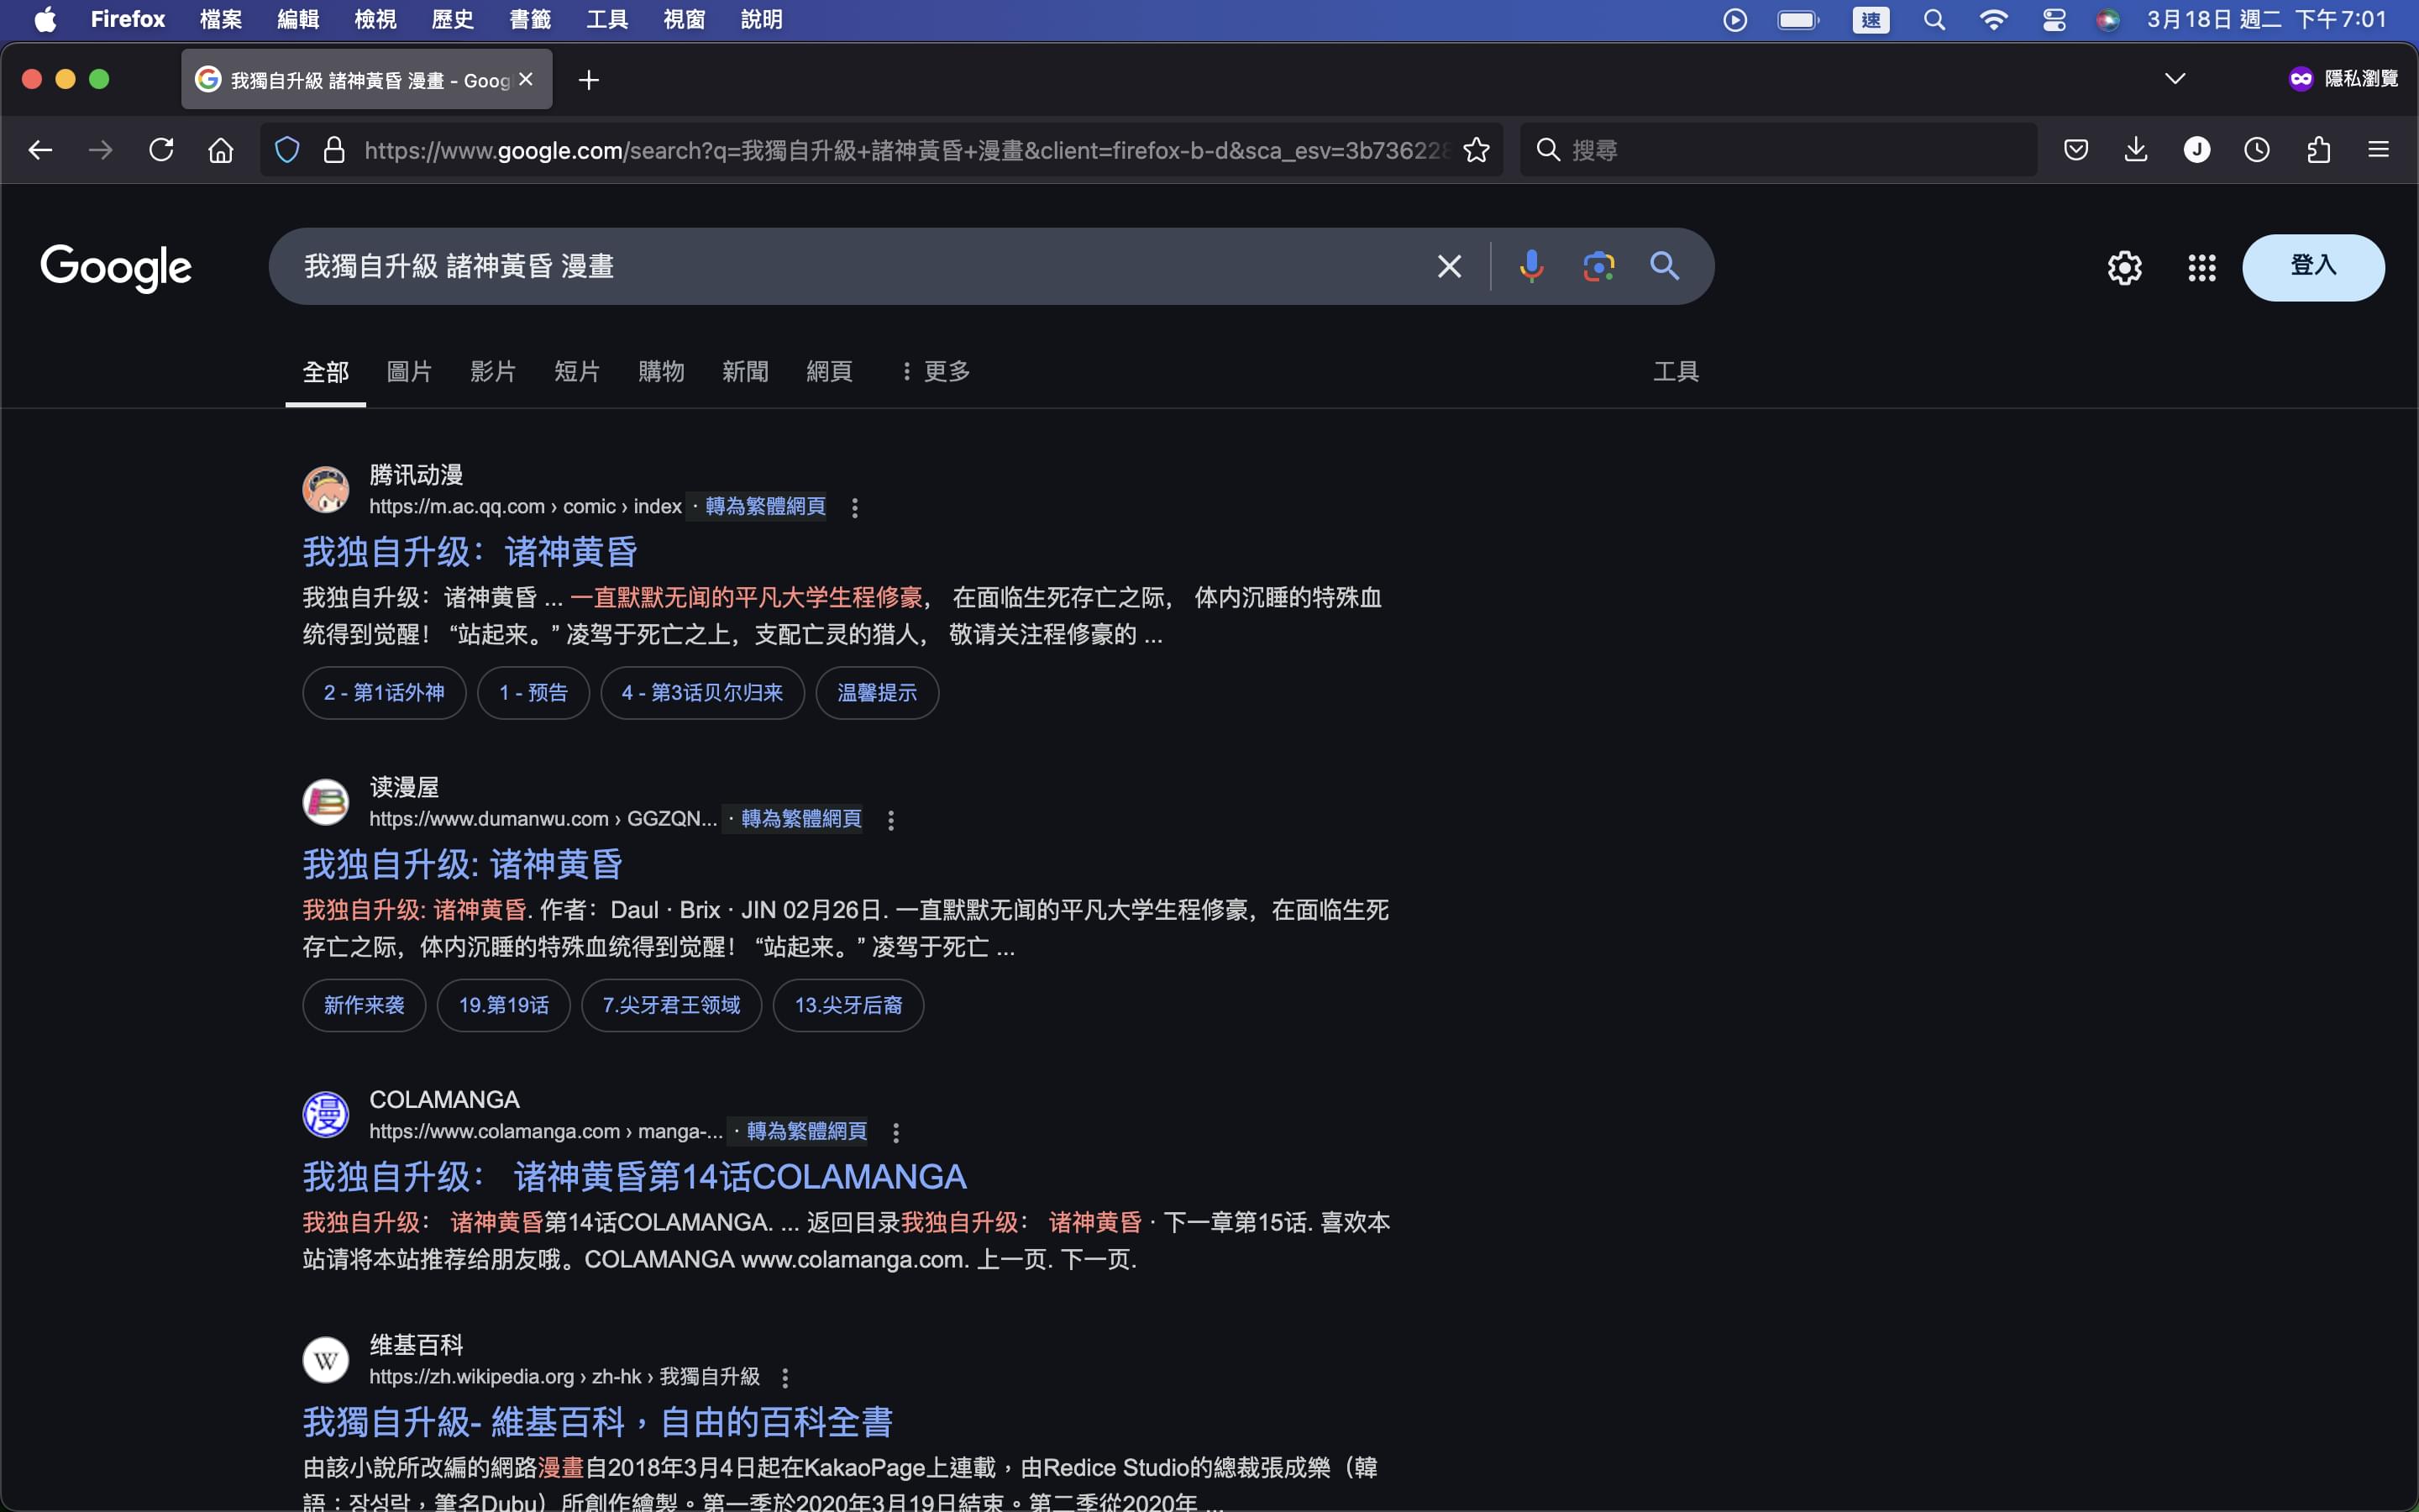This screenshot has height=1512, width=2419.
Task: Focus the Firefox 搜尋 search box
Action: [x=1778, y=150]
